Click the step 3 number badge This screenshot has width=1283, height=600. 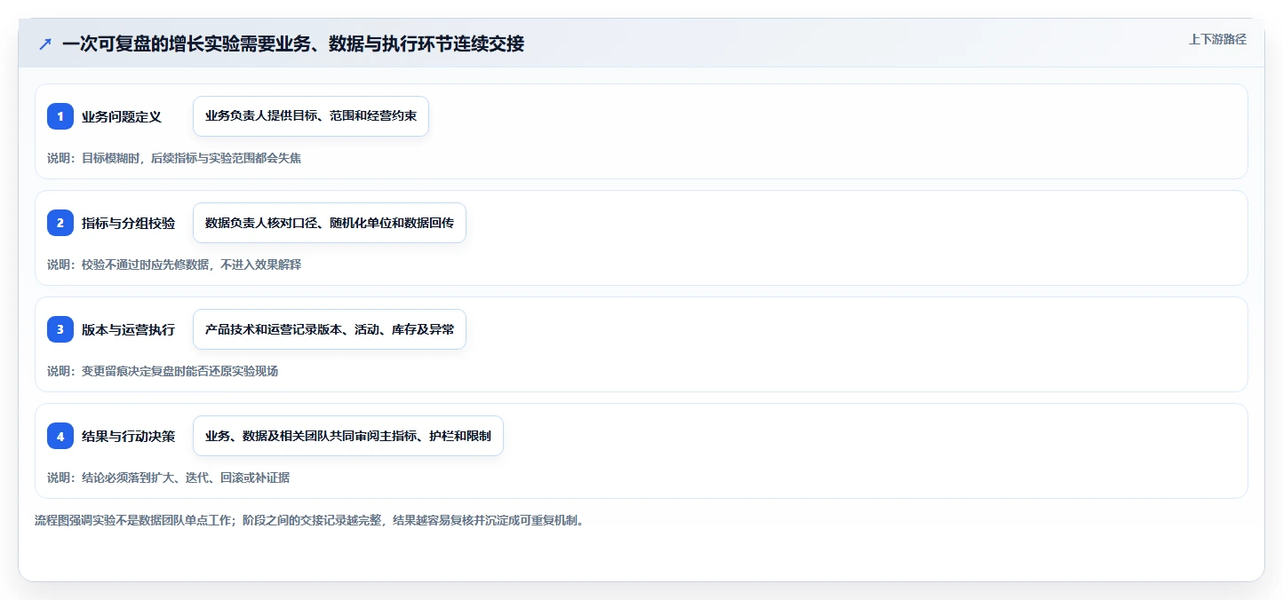tap(60, 329)
